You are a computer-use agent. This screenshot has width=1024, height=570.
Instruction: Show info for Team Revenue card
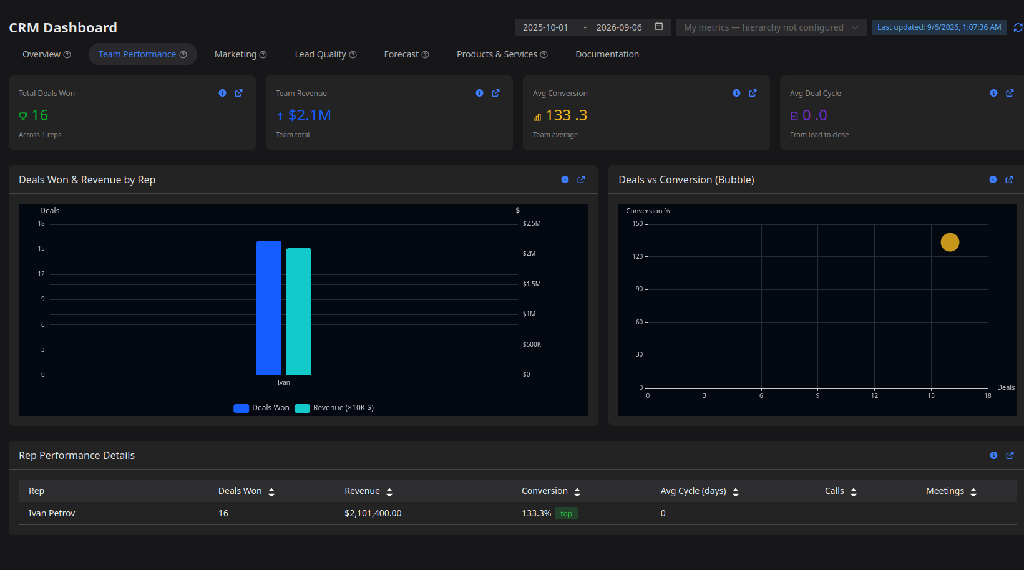[x=479, y=93]
